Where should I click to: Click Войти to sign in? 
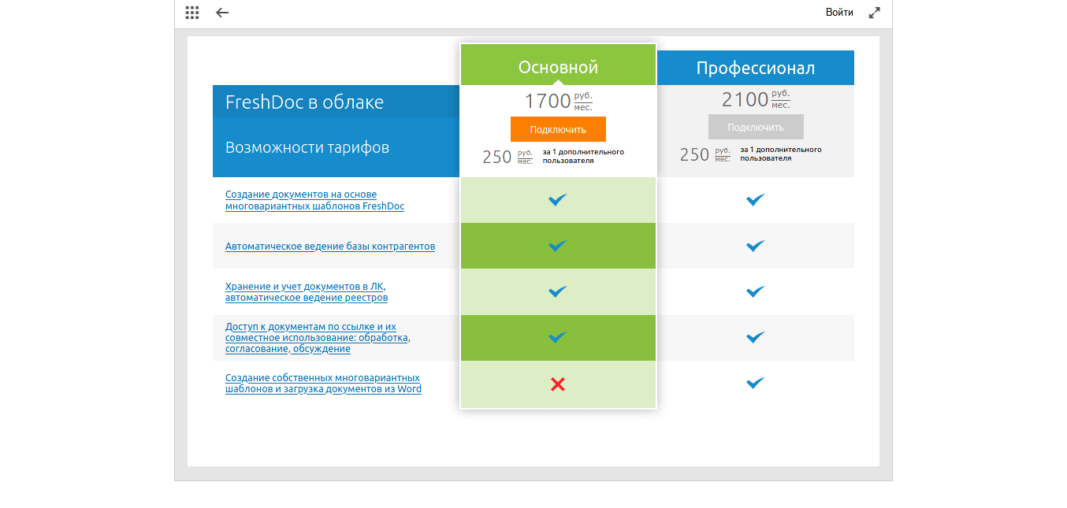839,13
